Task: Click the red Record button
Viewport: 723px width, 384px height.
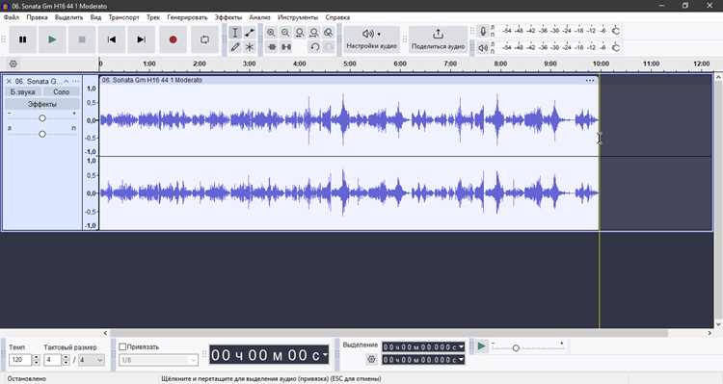Action: coord(173,39)
